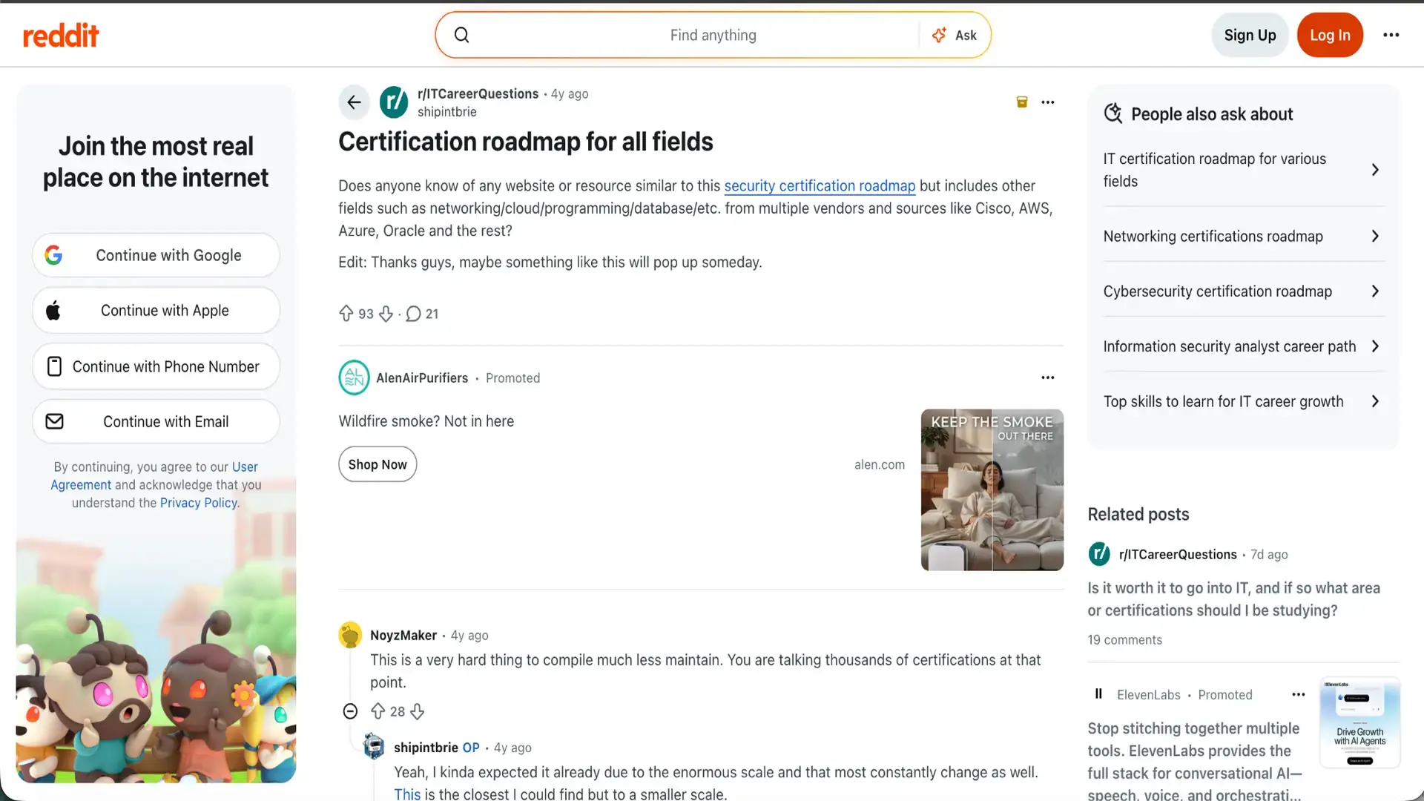Viewport: 1424px width, 801px height.
Task: Open the post's 21 comments
Action: pyautogui.click(x=422, y=314)
